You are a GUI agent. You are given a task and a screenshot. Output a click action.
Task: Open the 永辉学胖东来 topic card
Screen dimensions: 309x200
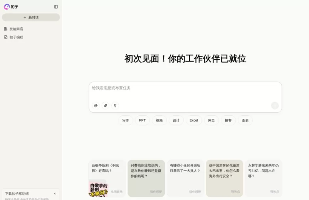pos(264,178)
